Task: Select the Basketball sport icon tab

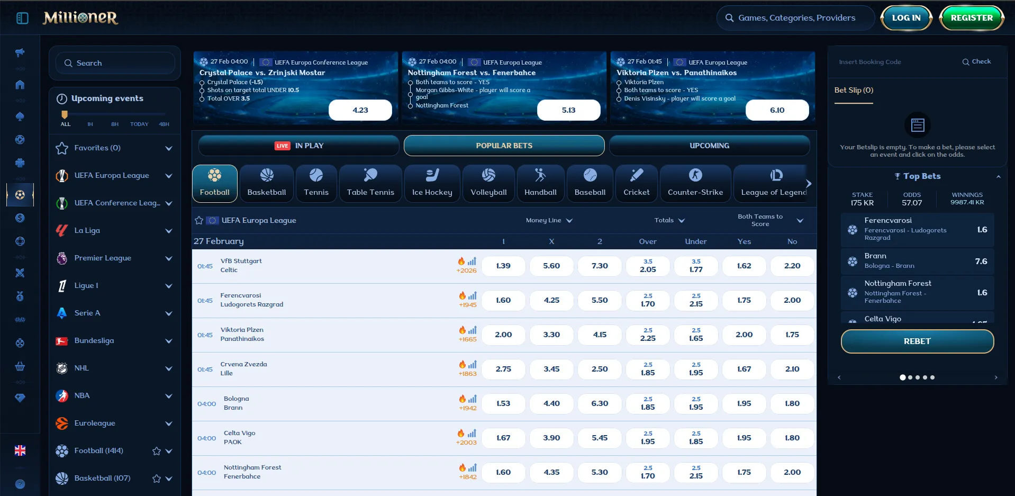Action: [267, 183]
